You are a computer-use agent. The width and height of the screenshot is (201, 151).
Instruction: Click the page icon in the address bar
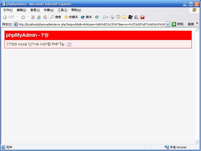[x=16, y=24]
